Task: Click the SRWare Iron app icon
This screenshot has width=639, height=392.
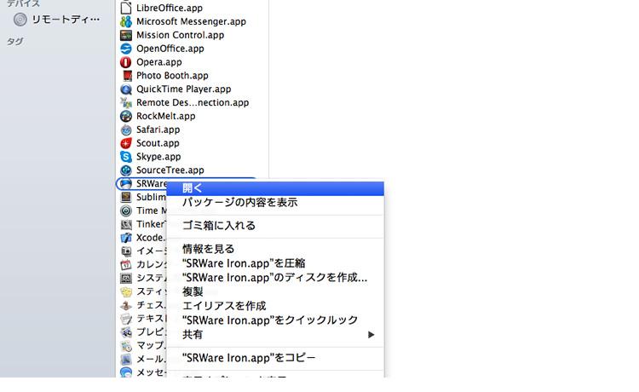Action: pos(126,184)
